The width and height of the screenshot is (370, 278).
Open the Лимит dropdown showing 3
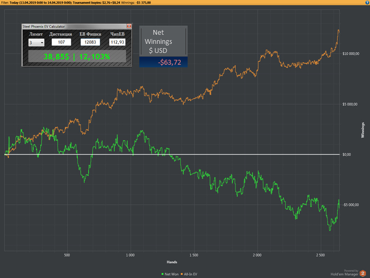(x=36, y=43)
